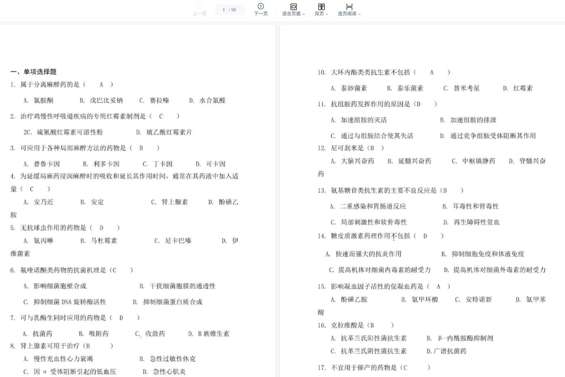Click the total page count "/ 50"
This screenshot has height=377, width=565.
click(233, 9)
